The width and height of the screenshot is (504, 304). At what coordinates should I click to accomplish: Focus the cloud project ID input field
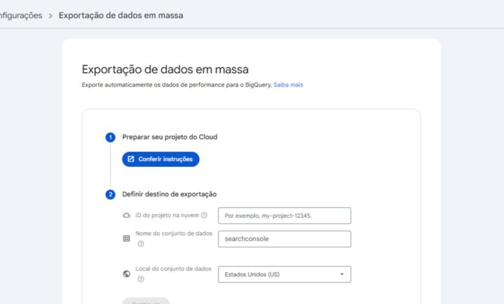pos(284,215)
